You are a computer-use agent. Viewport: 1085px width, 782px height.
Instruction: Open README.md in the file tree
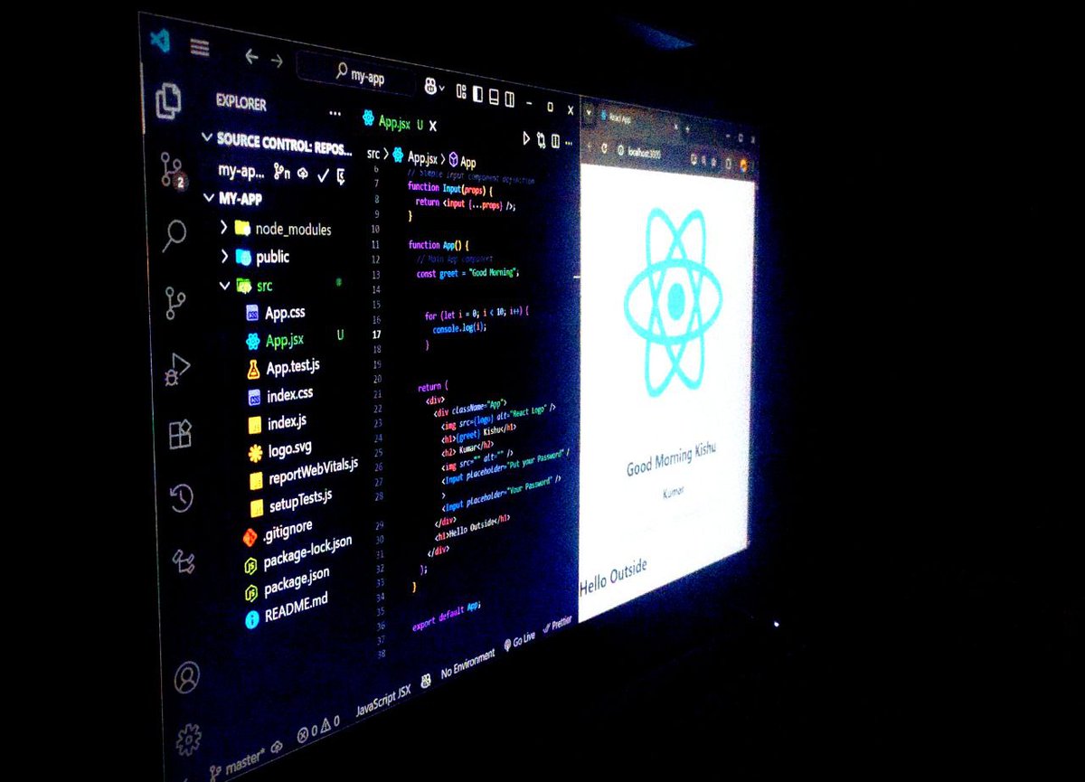coord(286,609)
